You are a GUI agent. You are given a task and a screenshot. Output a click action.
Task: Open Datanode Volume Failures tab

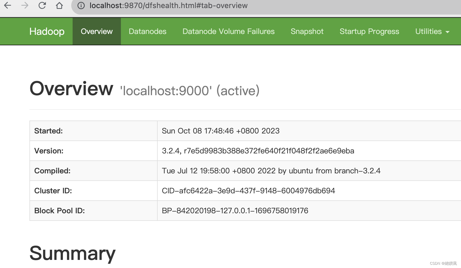coord(229,31)
